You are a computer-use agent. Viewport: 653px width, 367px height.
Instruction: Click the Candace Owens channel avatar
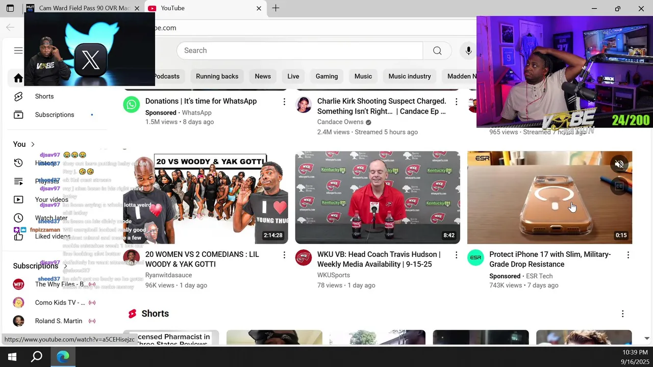coord(304,104)
